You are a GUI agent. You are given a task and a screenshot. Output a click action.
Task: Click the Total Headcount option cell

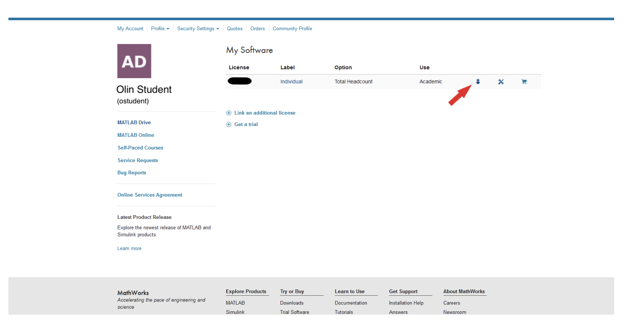pos(354,81)
